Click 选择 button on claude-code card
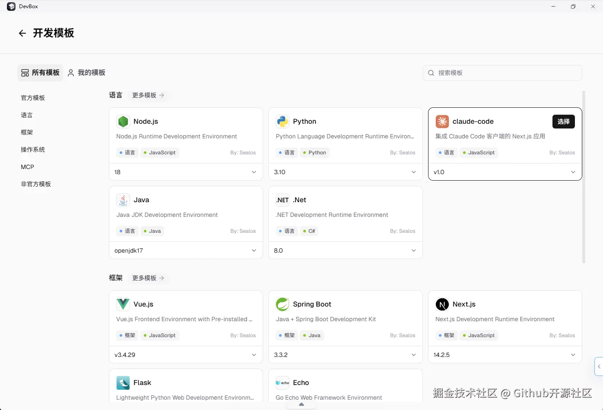Screen dimensions: 603x410 [x=564, y=122]
